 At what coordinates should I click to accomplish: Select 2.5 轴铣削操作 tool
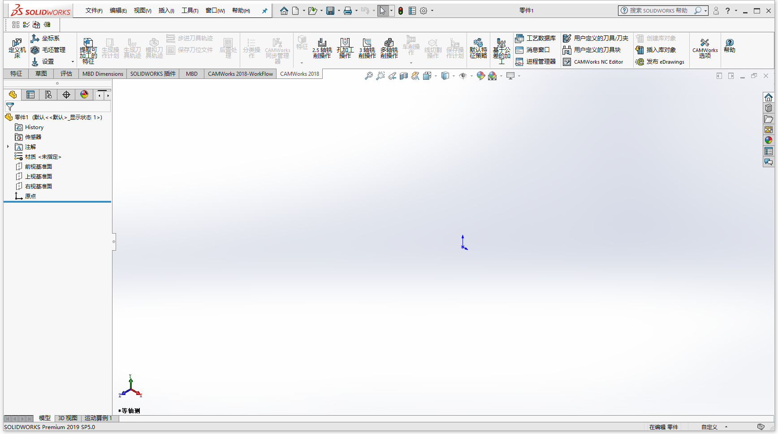(x=322, y=48)
